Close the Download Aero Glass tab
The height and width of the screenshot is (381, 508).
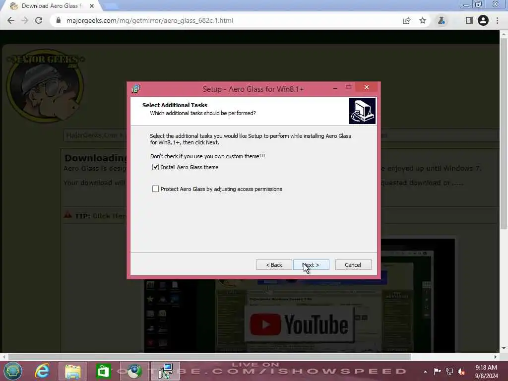click(92, 6)
